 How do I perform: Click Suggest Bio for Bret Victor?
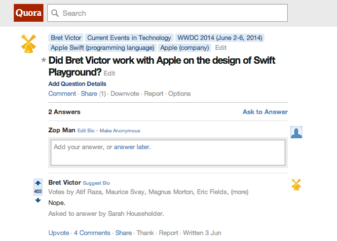96,183
